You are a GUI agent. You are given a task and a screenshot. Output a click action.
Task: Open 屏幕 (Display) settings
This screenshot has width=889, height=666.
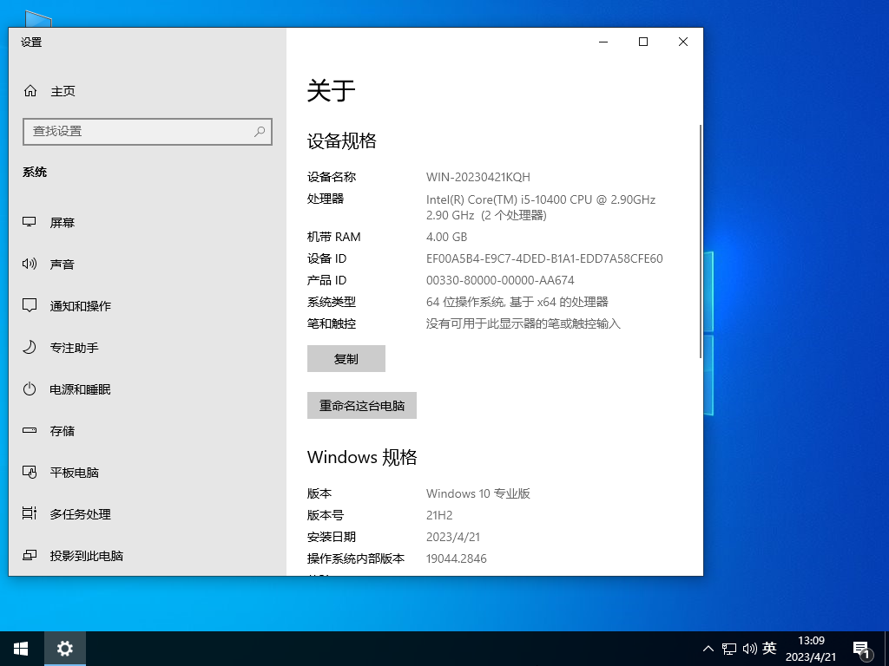(x=62, y=222)
